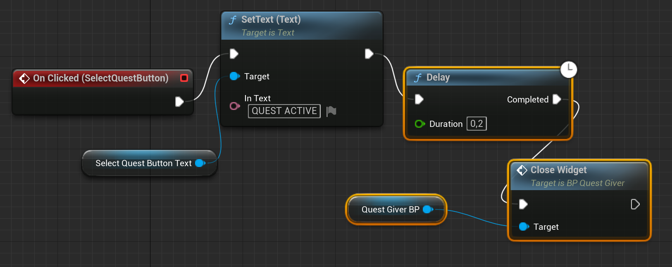Image resolution: width=672 pixels, height=267 pixels.
Task: Click the green Duration pin on Delay
Action: click(419, 124)
